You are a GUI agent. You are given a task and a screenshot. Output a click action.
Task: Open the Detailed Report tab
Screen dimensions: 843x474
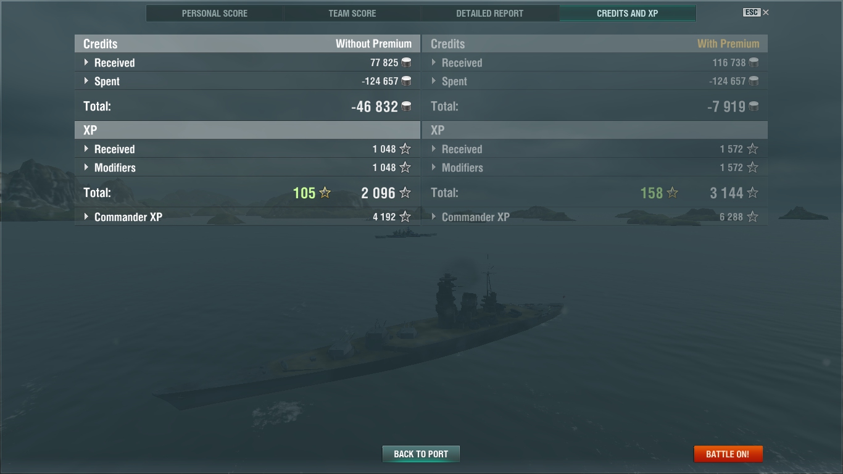pos(490,13)
